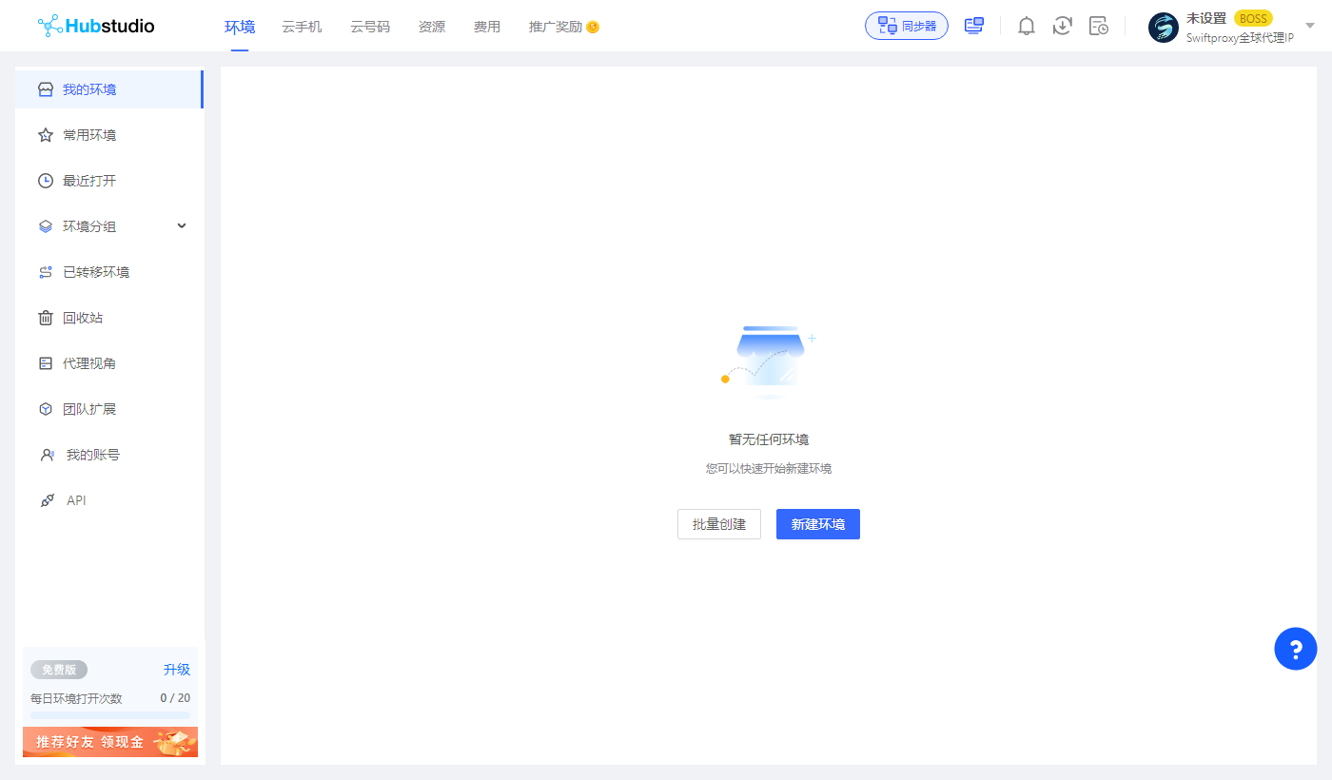The width and height of the screenshot is (1332, 780).
Task: Expand the 环境分组 group list
Action: pos(181,225)
